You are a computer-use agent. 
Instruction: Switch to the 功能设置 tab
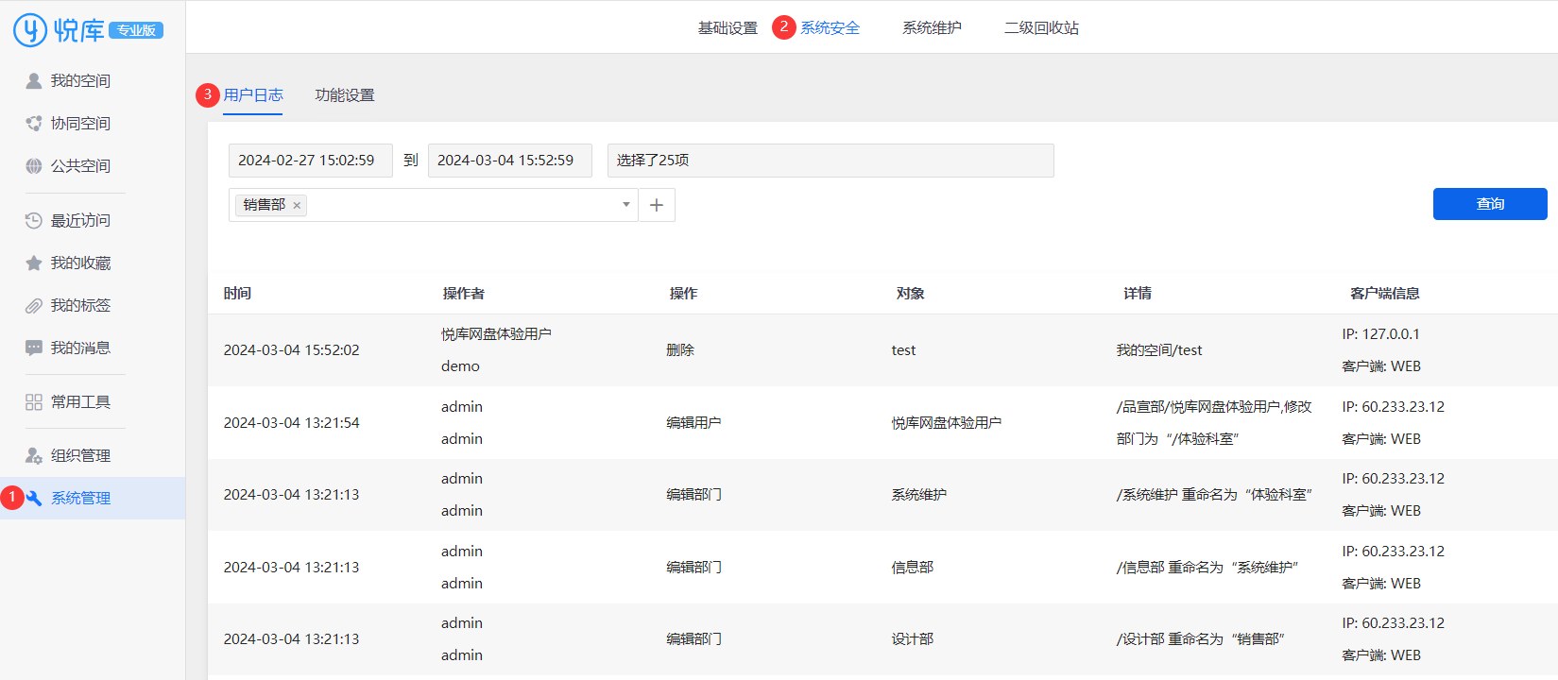[x=345, y=95]
